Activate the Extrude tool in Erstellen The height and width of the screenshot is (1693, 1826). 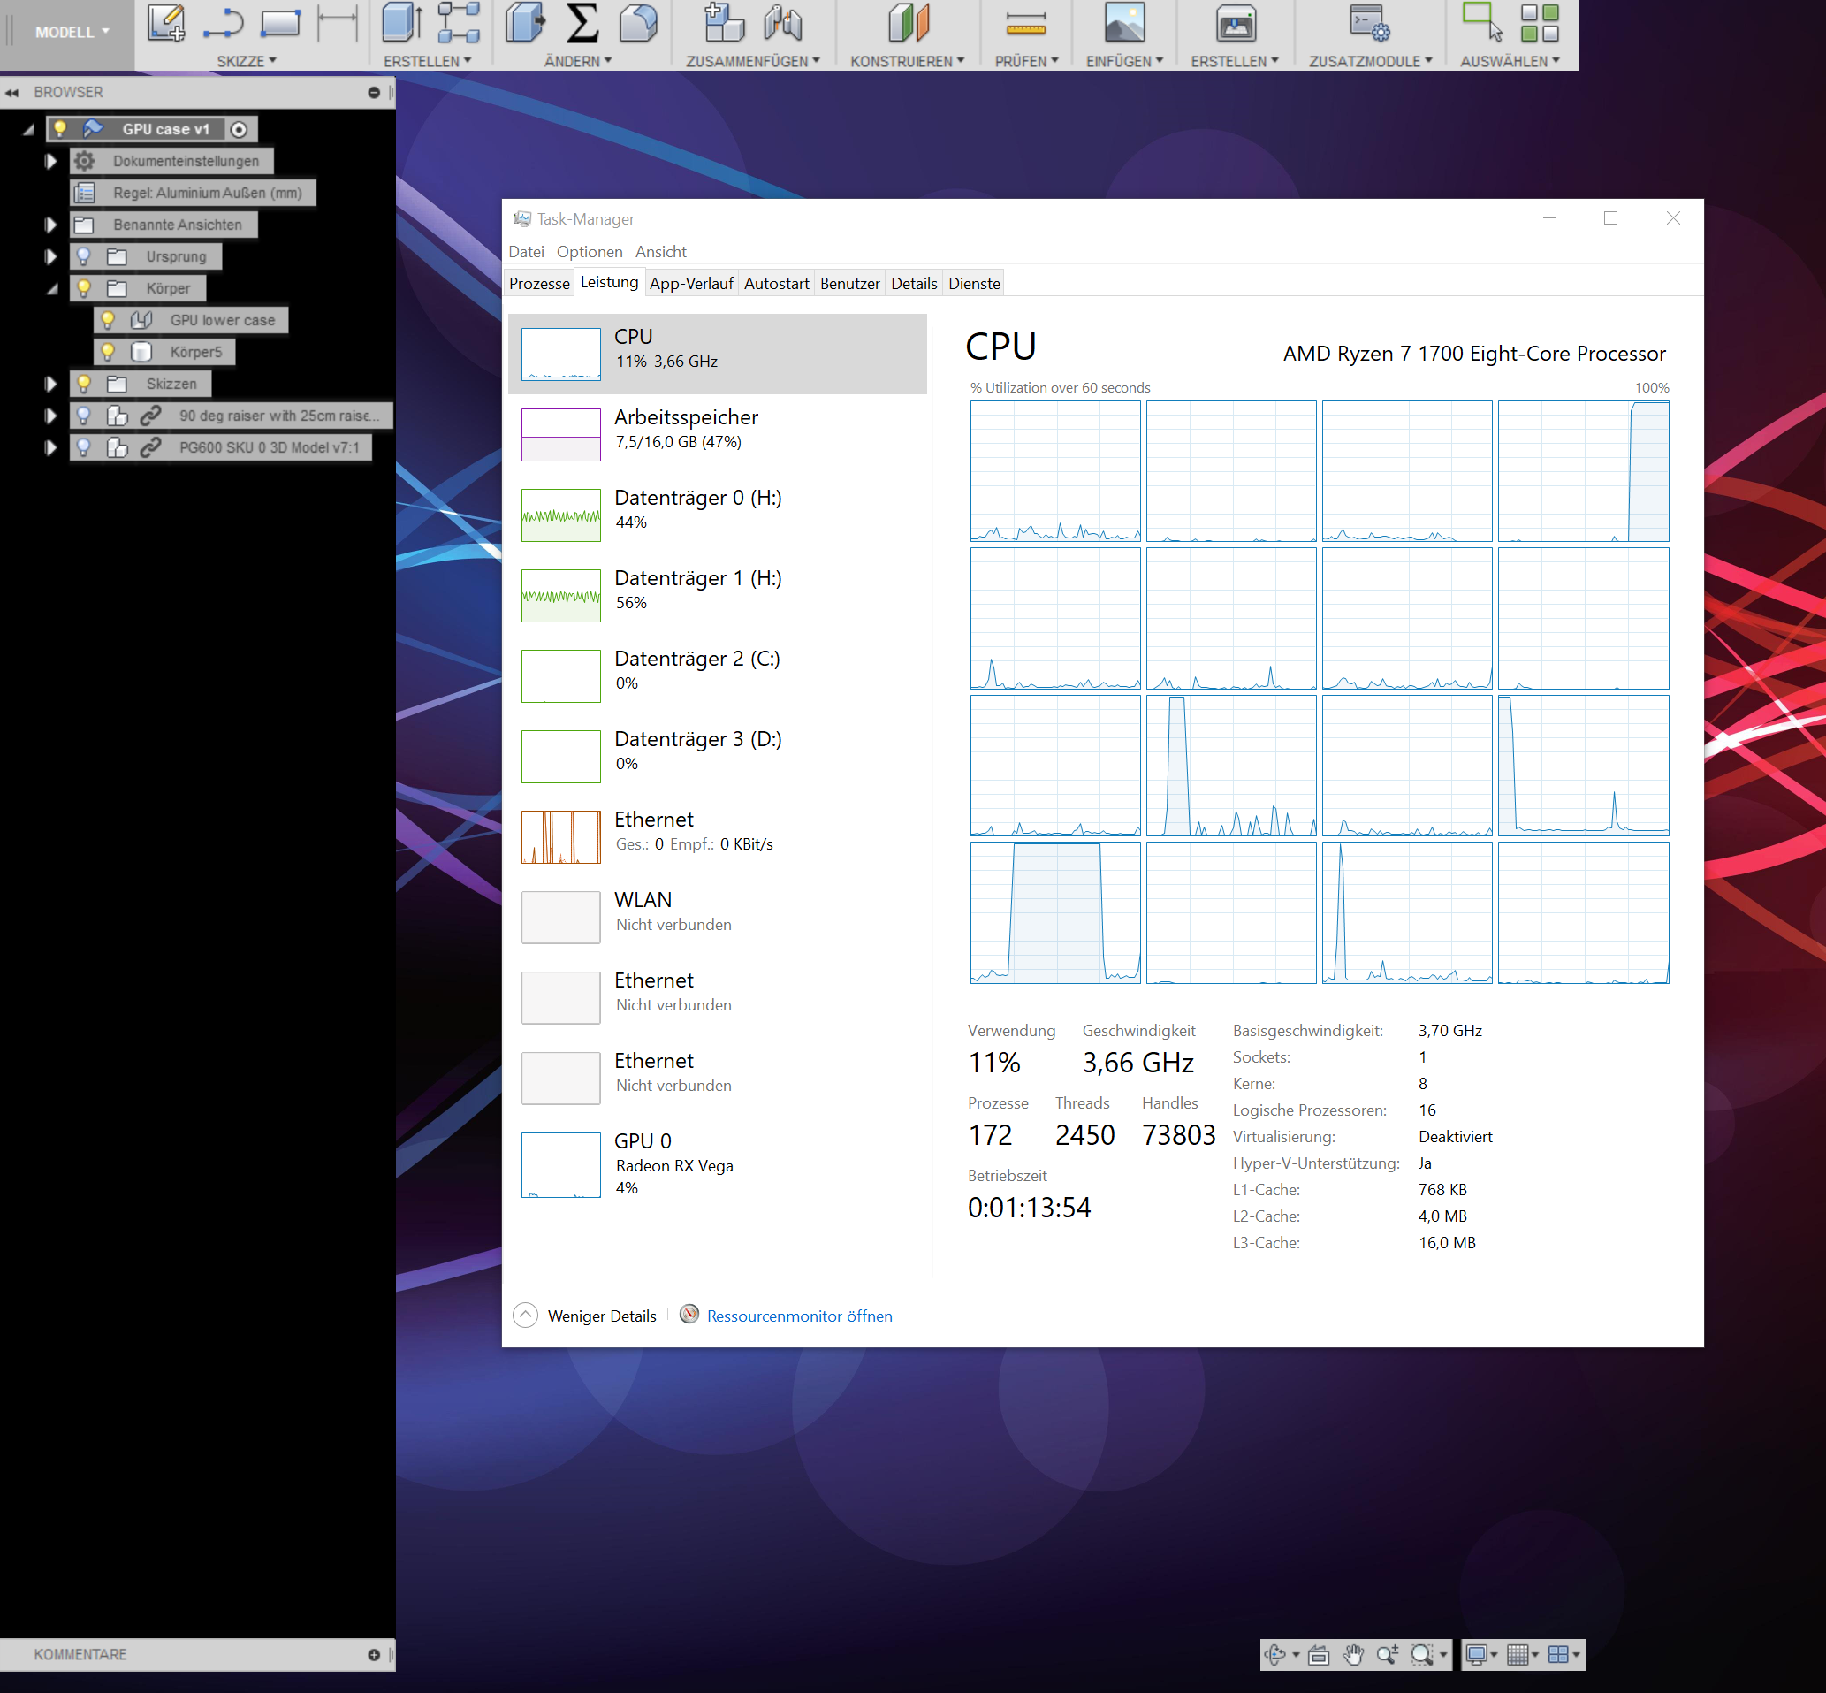[402, 23]
